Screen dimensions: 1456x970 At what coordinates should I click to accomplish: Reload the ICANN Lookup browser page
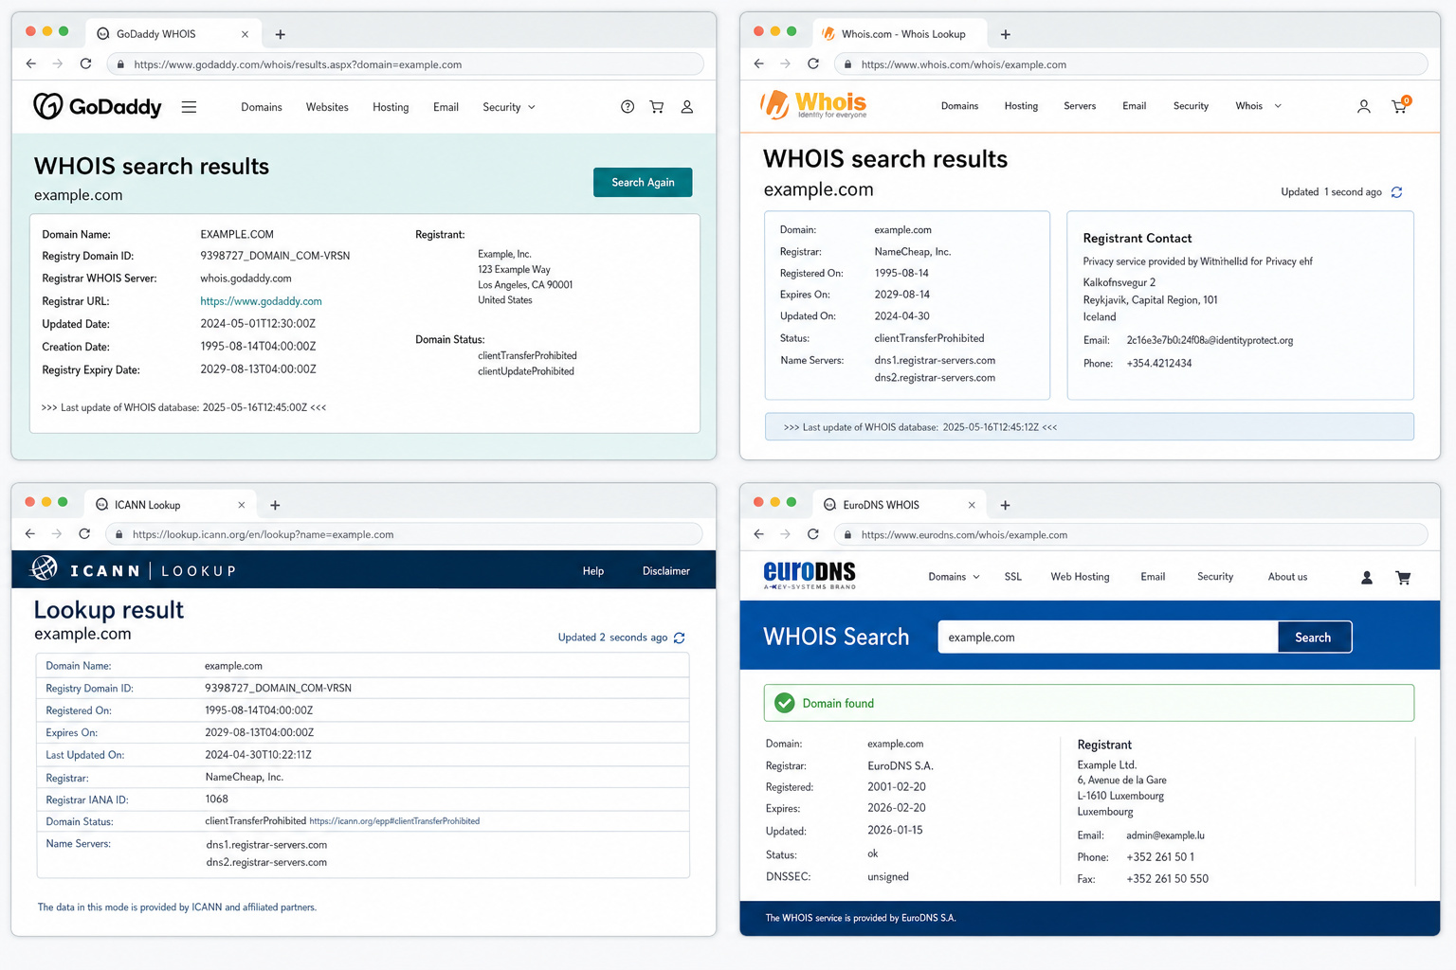coord(84,533)
